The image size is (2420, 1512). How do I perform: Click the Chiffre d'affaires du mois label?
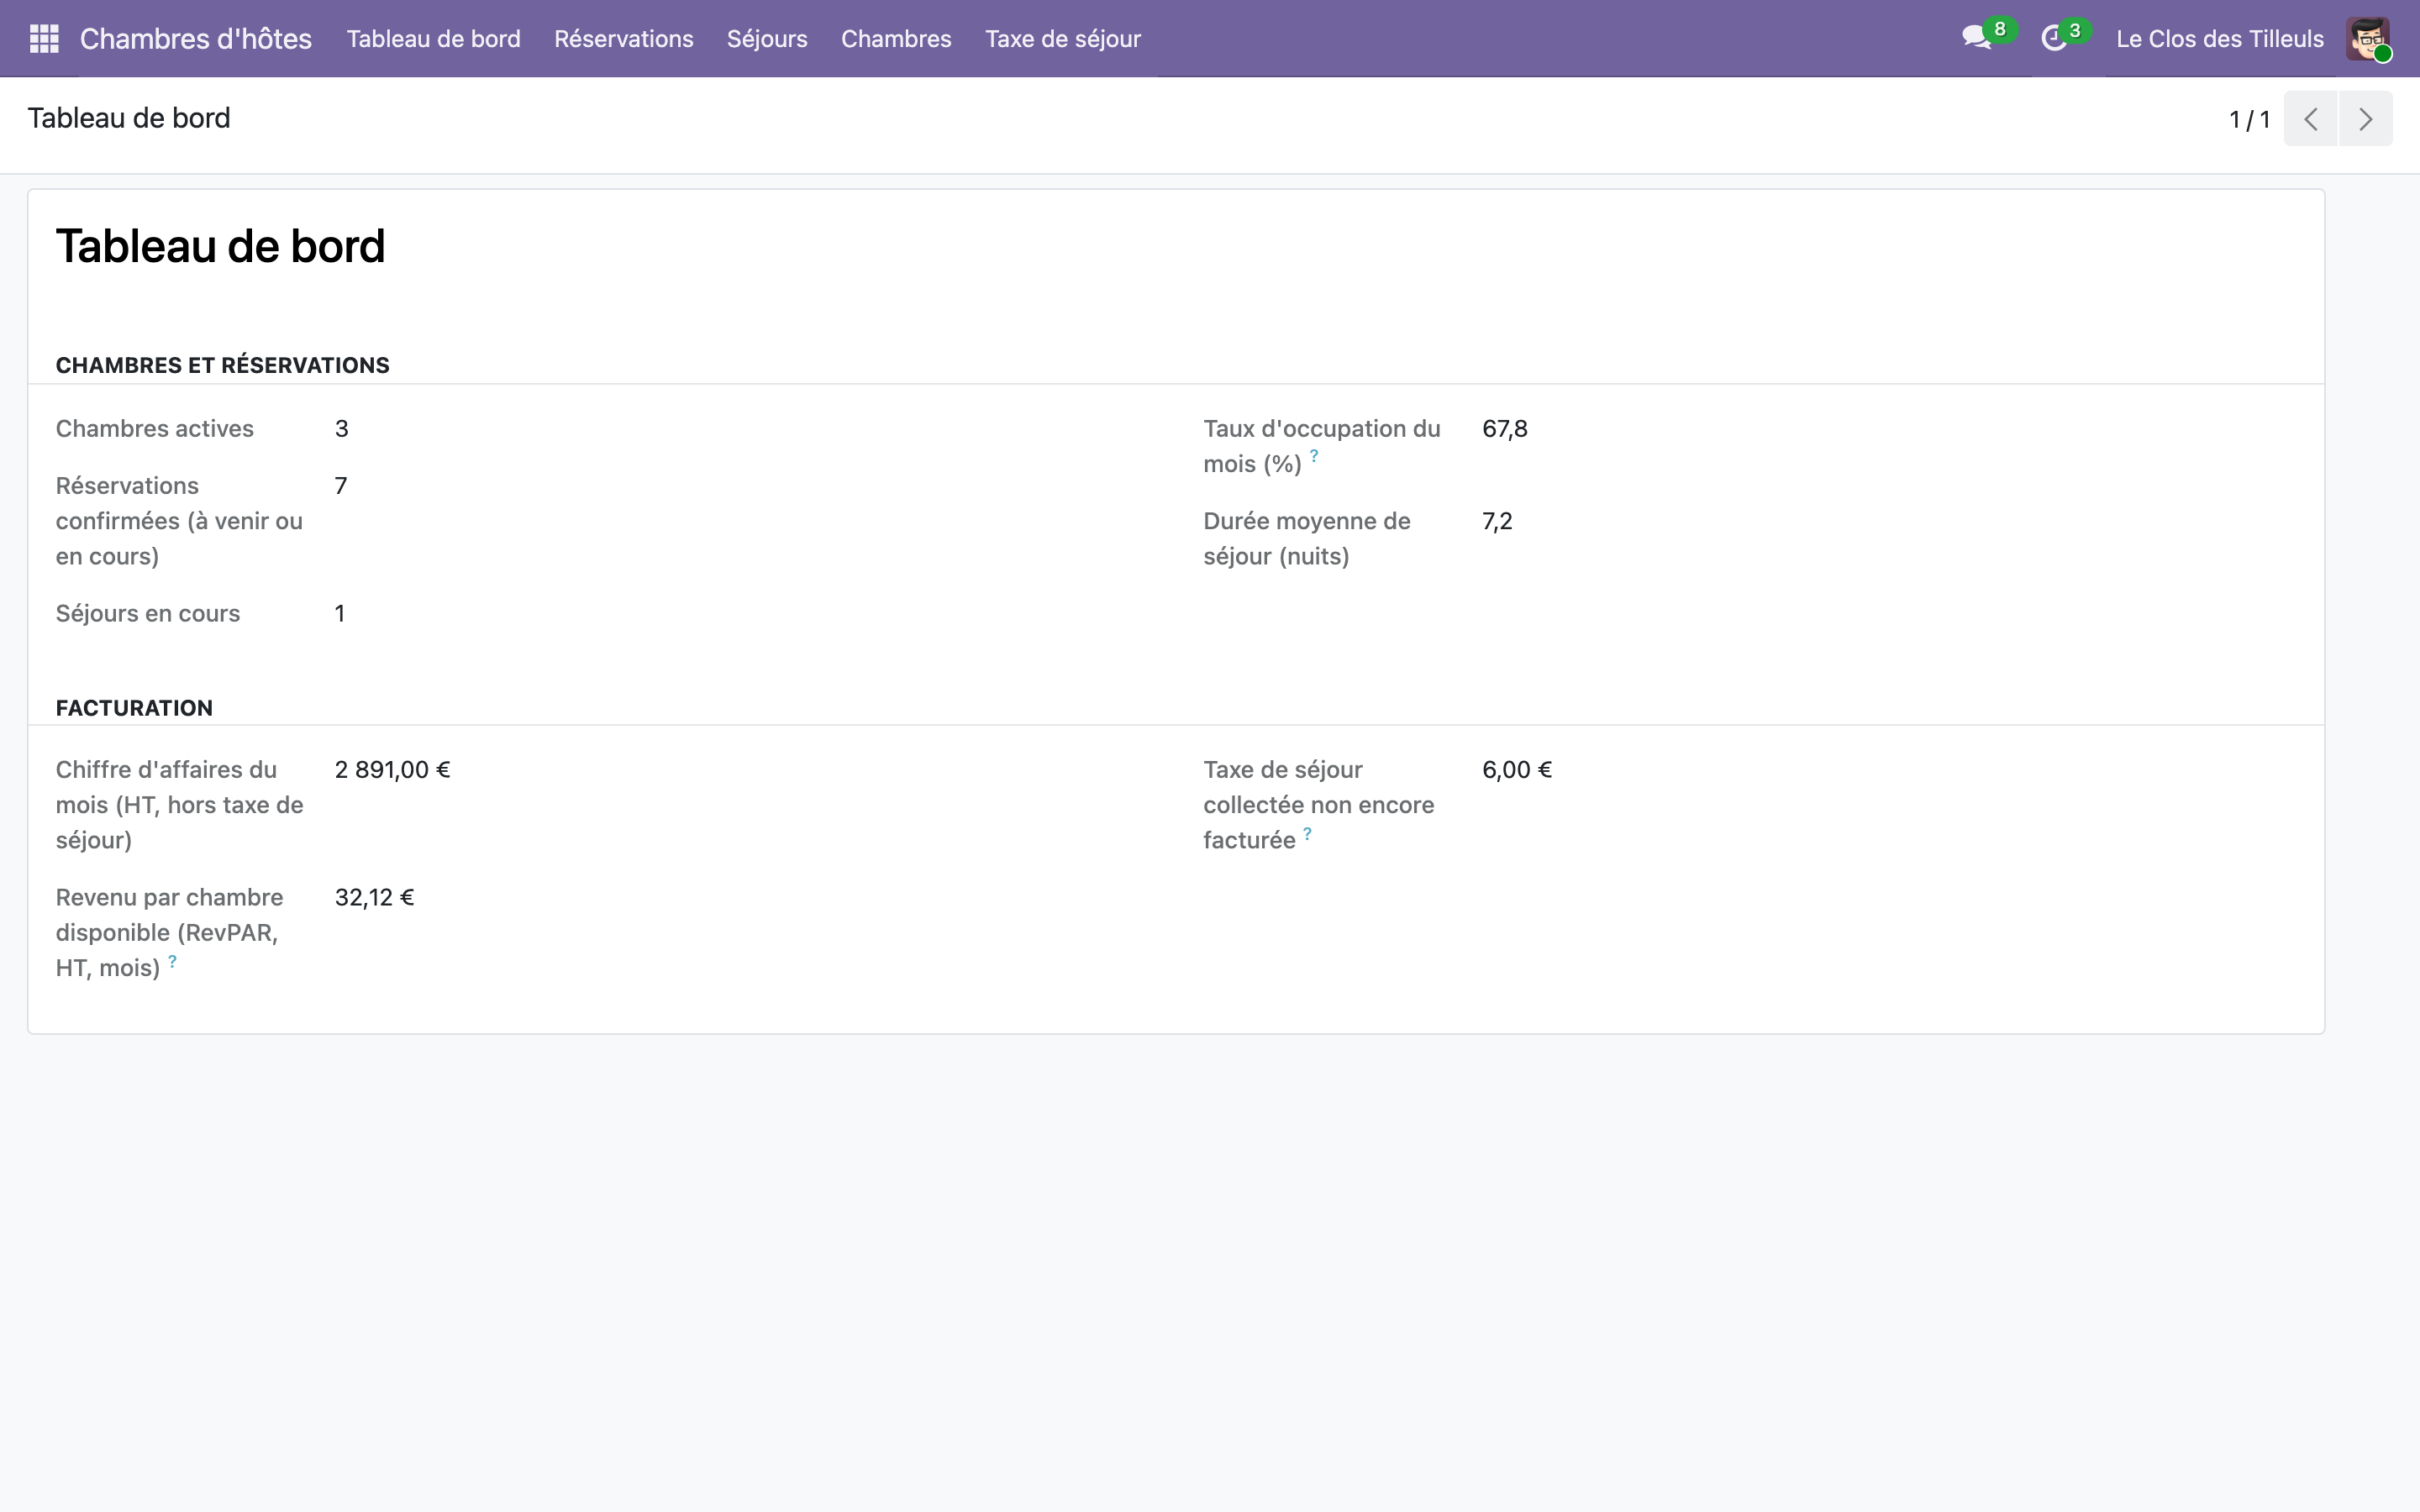[x=180, y=805]
